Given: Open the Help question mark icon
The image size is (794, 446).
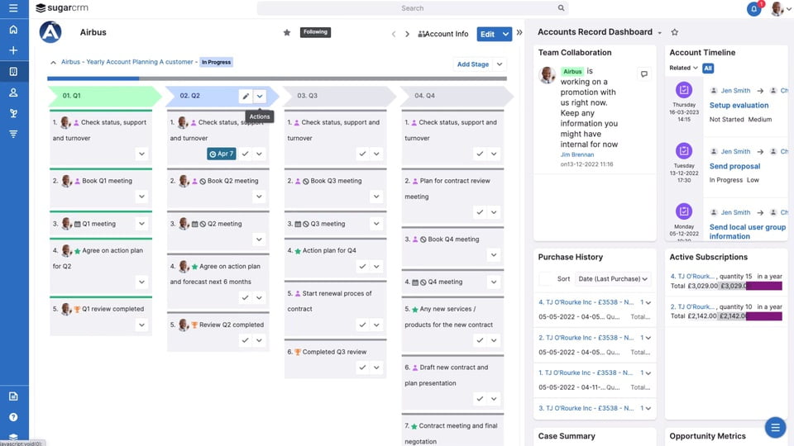Looking at the screenshot, I should pos(13,417).
